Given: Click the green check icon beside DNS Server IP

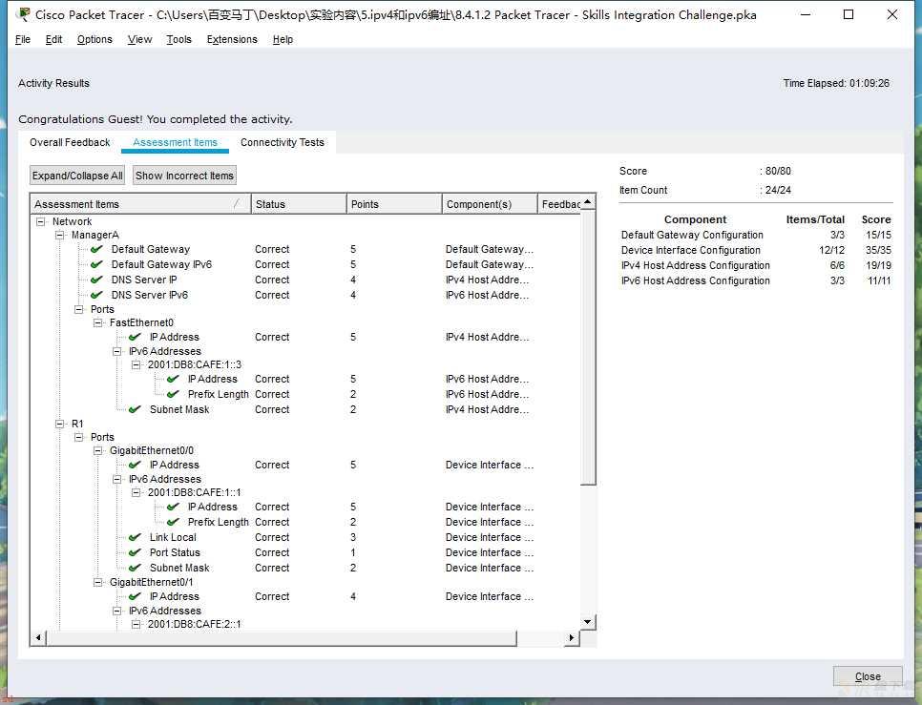Looking at the screenshot, I should click(x=97, y=280).
